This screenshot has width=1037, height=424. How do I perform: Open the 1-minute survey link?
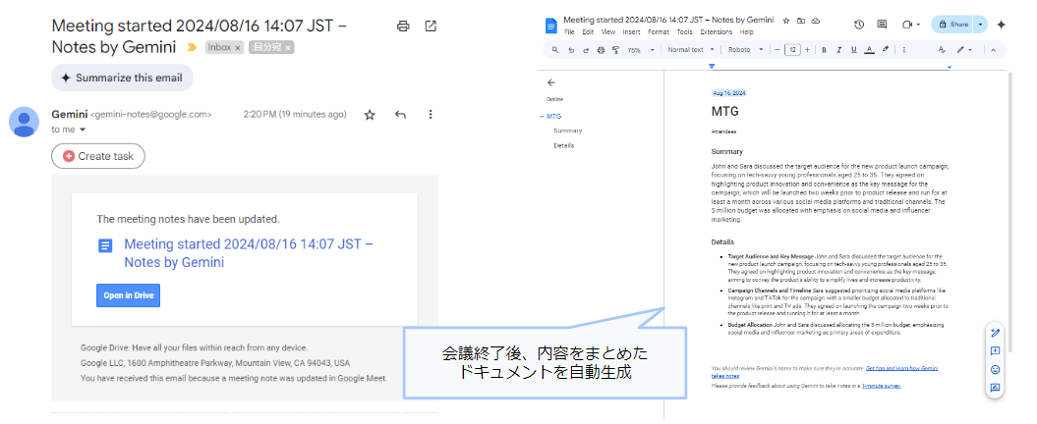coord(881,385)
